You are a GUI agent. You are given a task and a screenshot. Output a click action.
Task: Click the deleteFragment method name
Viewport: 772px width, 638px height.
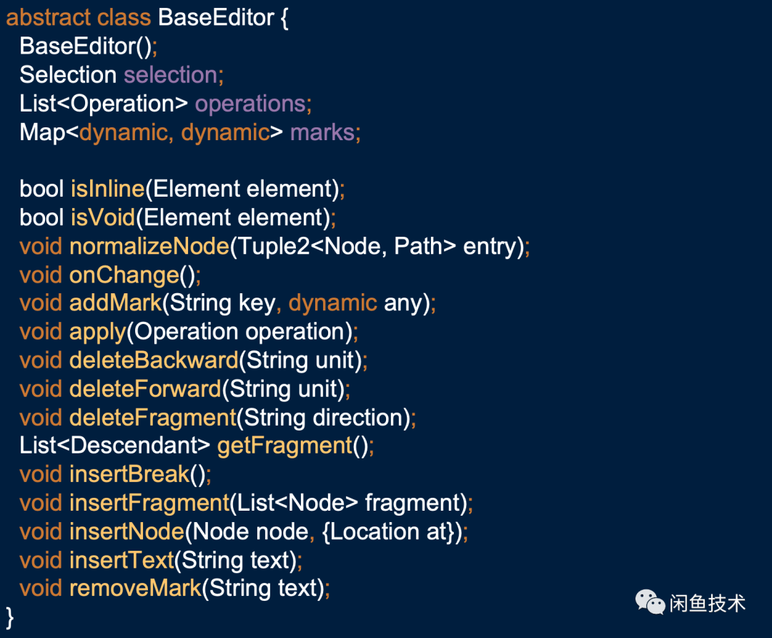click(x=152, y=417)
